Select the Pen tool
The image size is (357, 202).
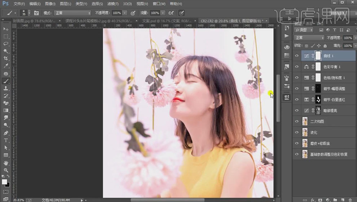pos(6,133)
